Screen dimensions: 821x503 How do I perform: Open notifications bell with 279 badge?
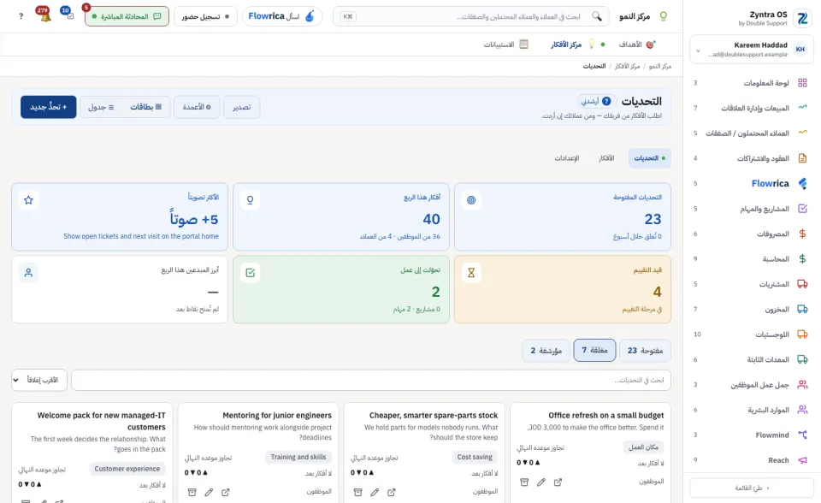[44, 15]
